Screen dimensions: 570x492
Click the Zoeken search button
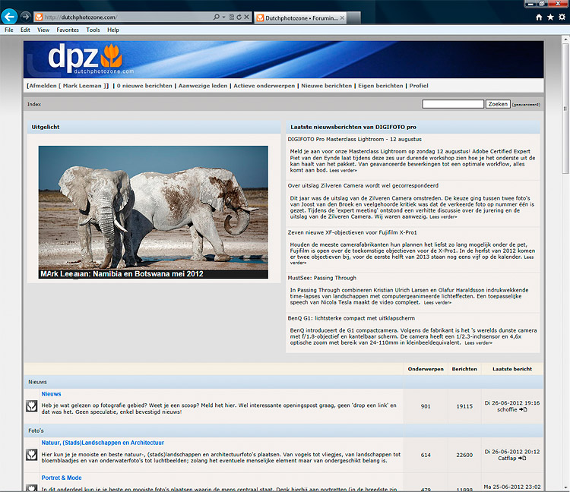click(498, 104)
